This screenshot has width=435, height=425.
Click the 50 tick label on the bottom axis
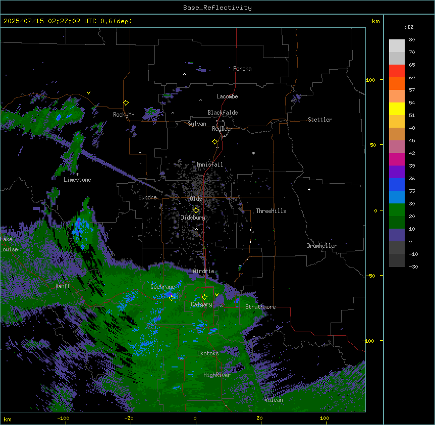click(x=259, y=418)
